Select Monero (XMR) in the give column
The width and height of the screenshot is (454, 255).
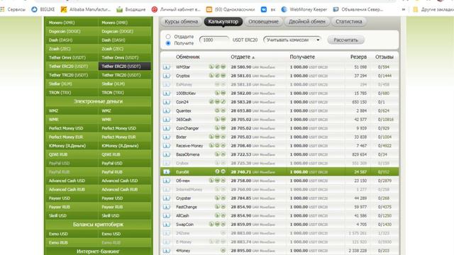click(x=72, y=23)
